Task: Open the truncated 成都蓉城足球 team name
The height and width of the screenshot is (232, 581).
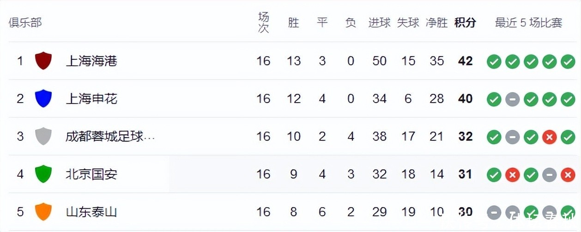Action: point(110,136)
